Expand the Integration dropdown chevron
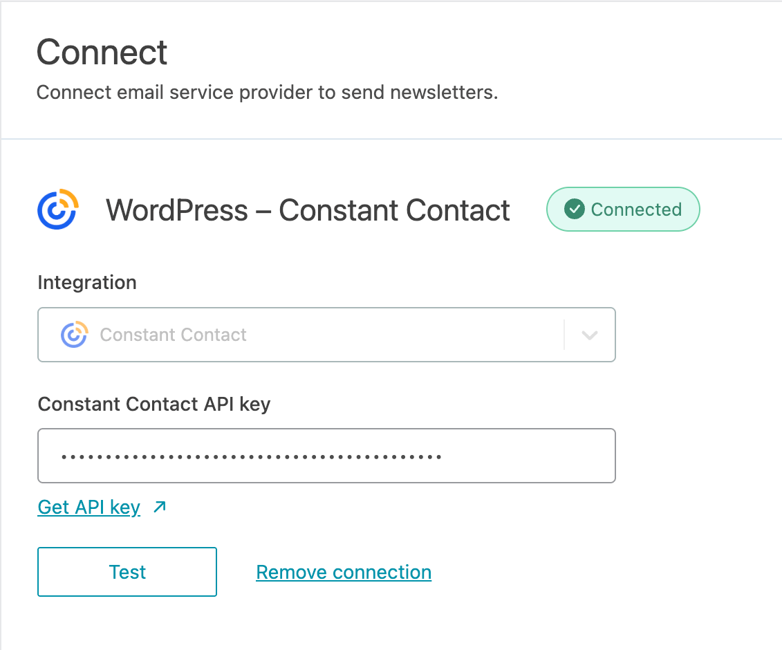Screen dimensions: 782x650 click(589, 335)
